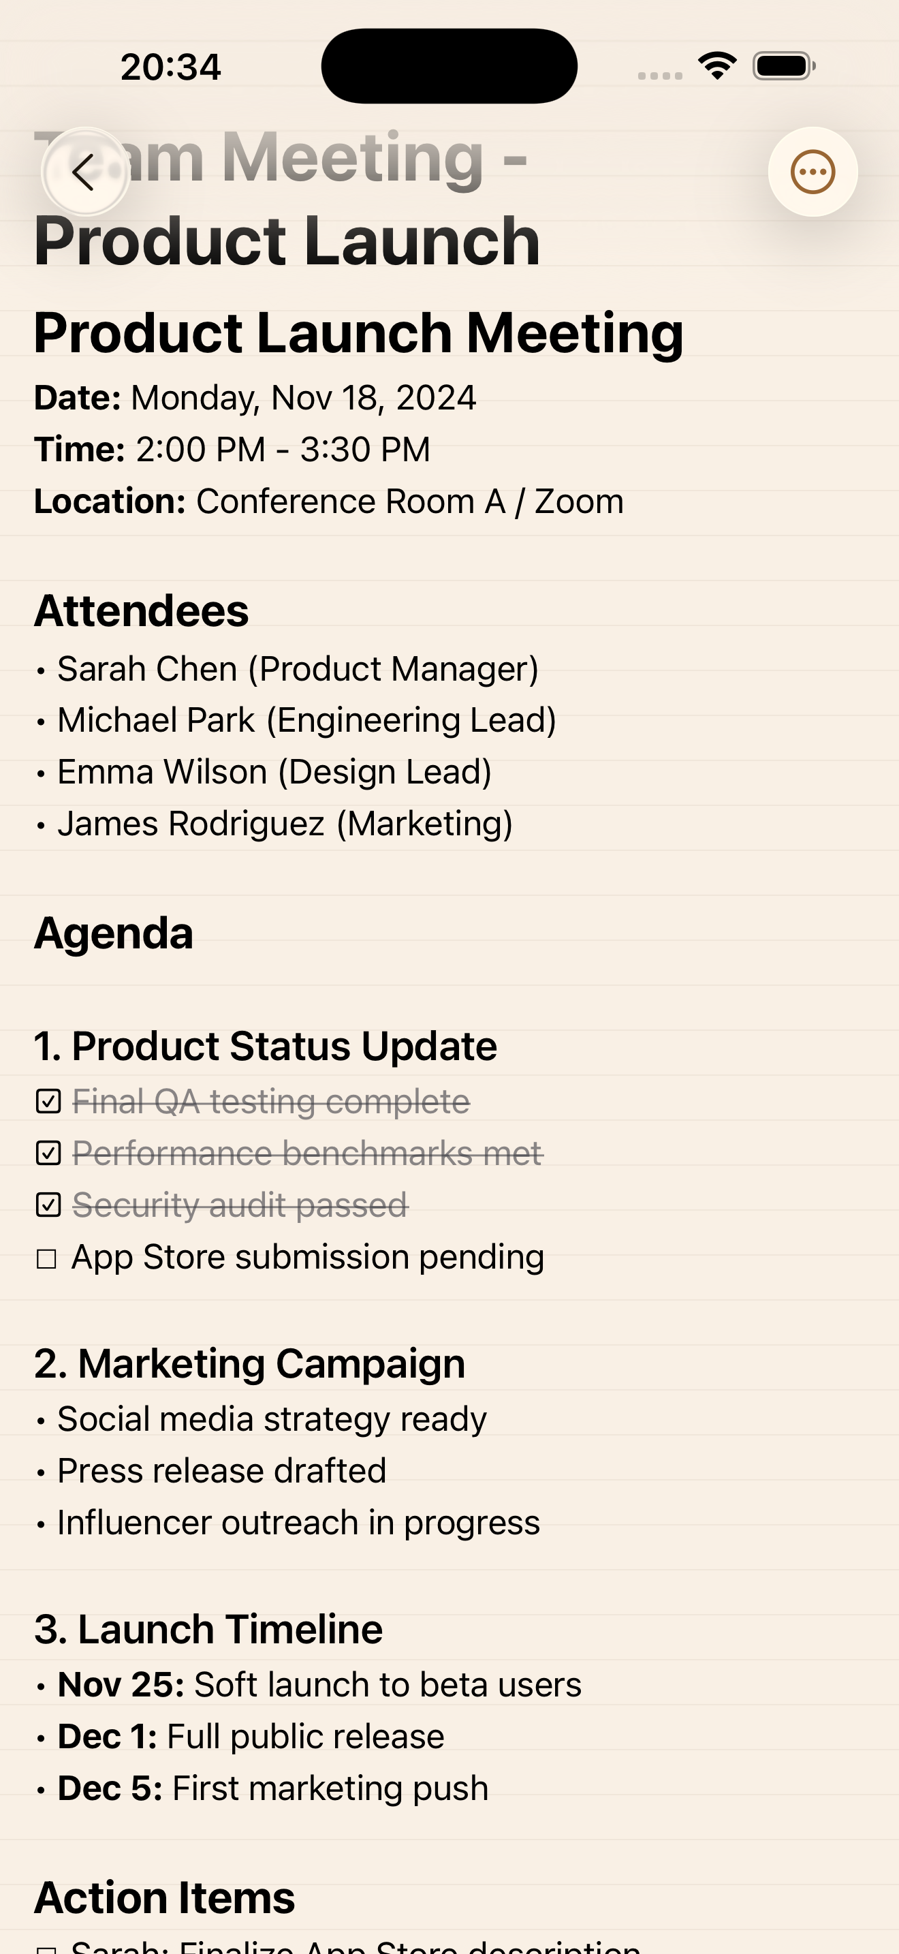Place cursor in the "Attendees" heading

[x=142, y=610]
